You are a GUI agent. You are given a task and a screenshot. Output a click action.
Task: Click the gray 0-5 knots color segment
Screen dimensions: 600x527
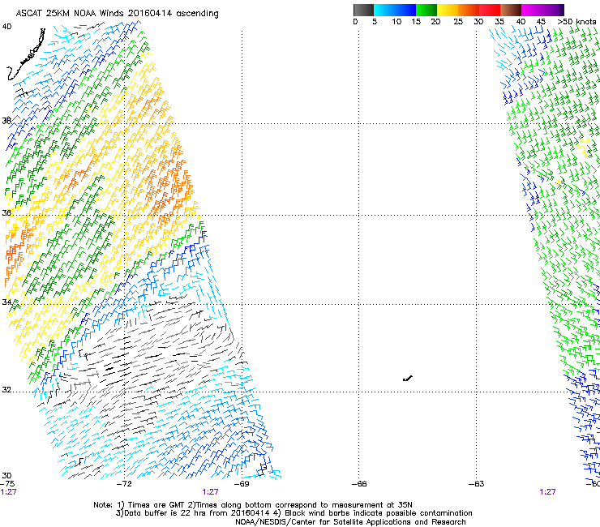(x=363, y=10)
